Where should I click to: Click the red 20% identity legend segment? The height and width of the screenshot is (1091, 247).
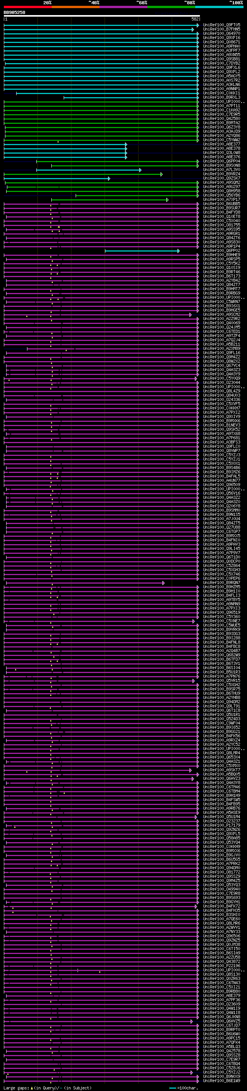27,7
